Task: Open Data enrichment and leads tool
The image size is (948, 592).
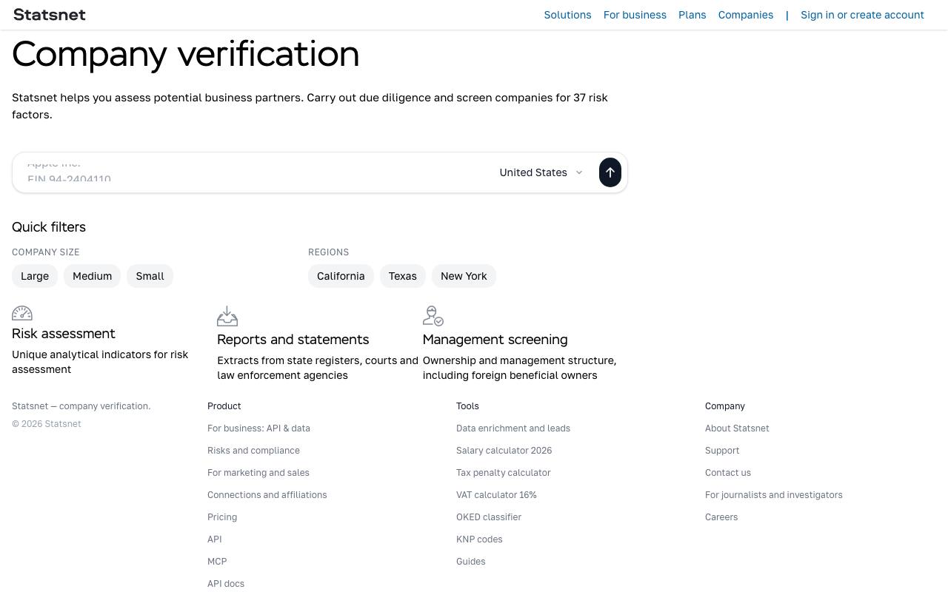Action: coord(513,428)
